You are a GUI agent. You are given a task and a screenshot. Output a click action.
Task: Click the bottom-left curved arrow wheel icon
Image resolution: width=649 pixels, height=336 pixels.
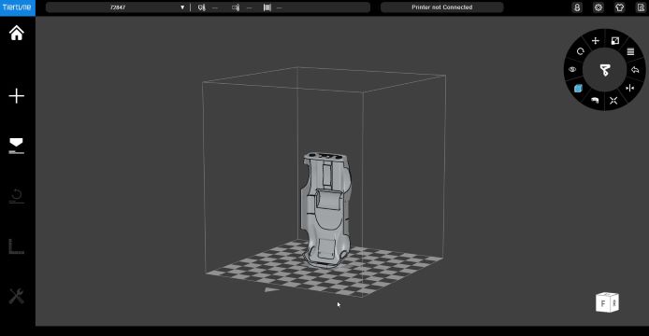[595, 100]
